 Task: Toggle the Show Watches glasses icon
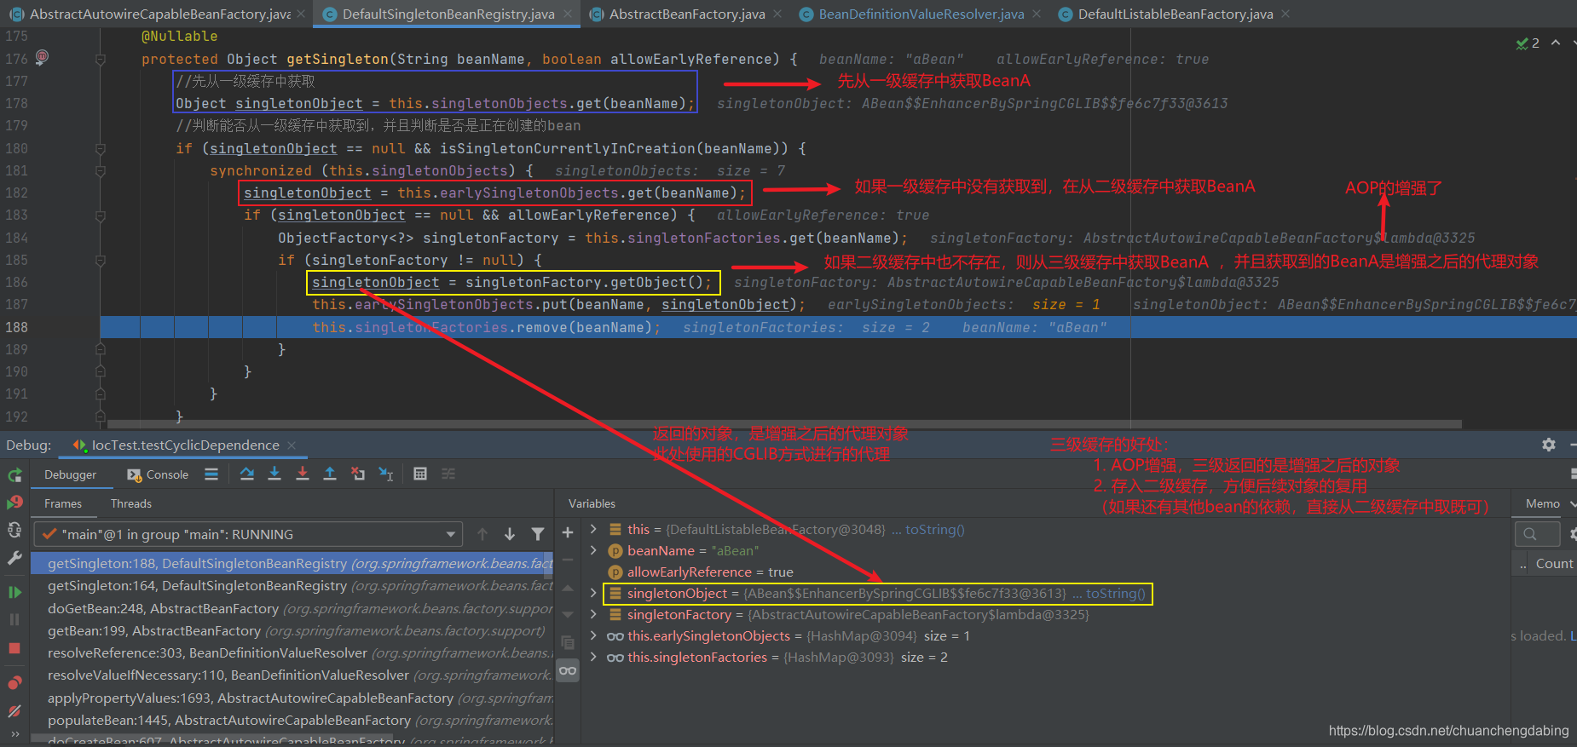pyautogui.click(x=568, y=671)
